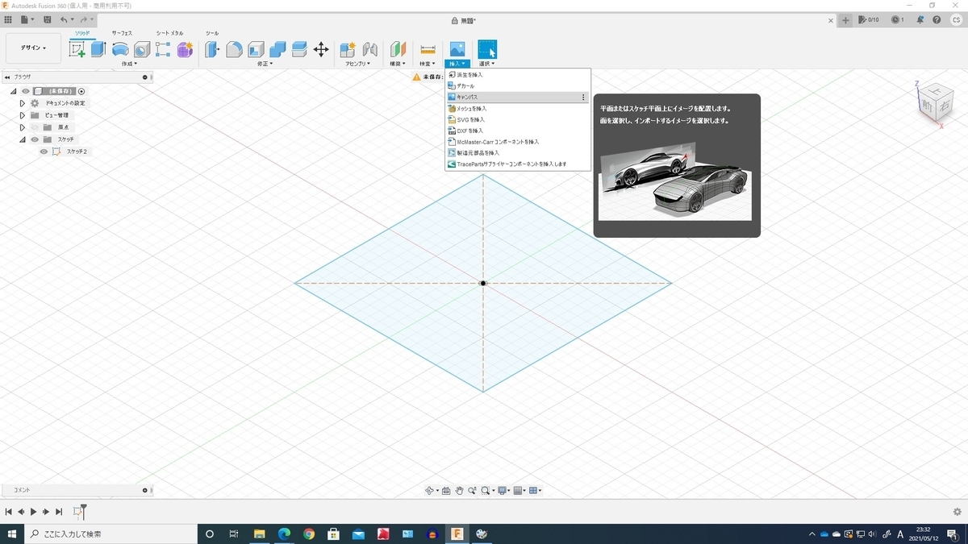The height and width of the screenshot is (544, 968).
Task: Choose キャンバス from the insert menu
Action: point(468,97)
